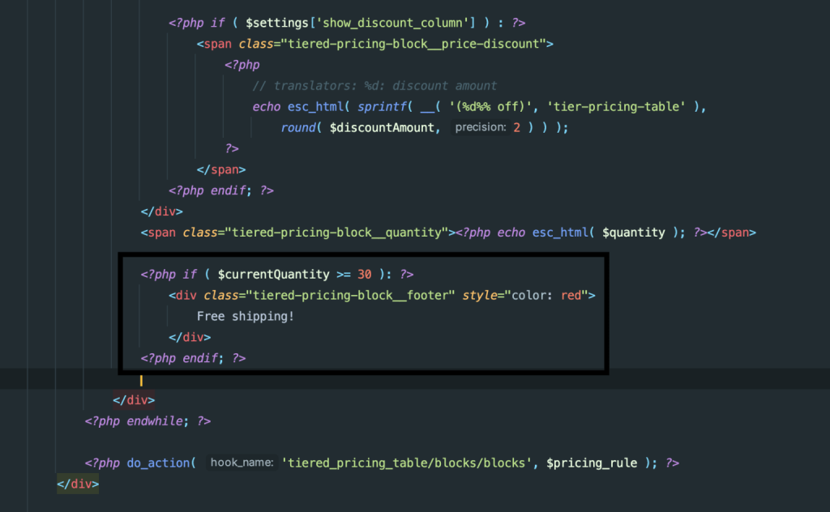Image resolution: width=830 pixels, height=512 pixels.
Task: Click the red color value in style attribute
Action: 571,296
